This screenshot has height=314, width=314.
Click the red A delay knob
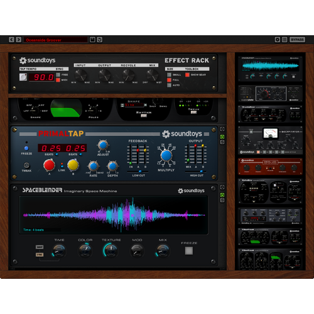pos(49,165)
